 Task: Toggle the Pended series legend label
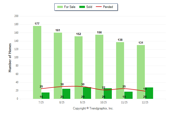108,7
